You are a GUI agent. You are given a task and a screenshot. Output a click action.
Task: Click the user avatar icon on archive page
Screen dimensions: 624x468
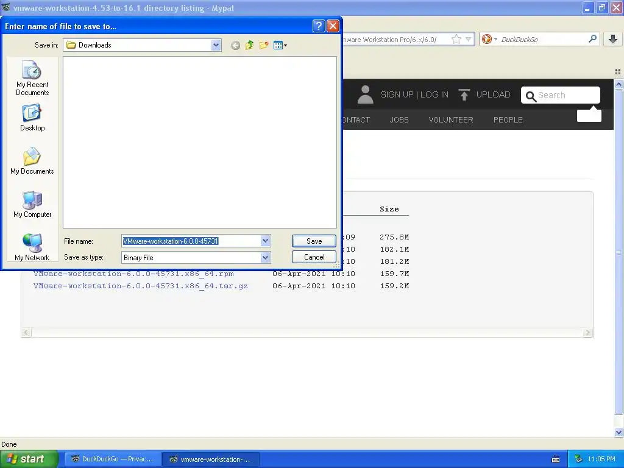coord(365,94)
